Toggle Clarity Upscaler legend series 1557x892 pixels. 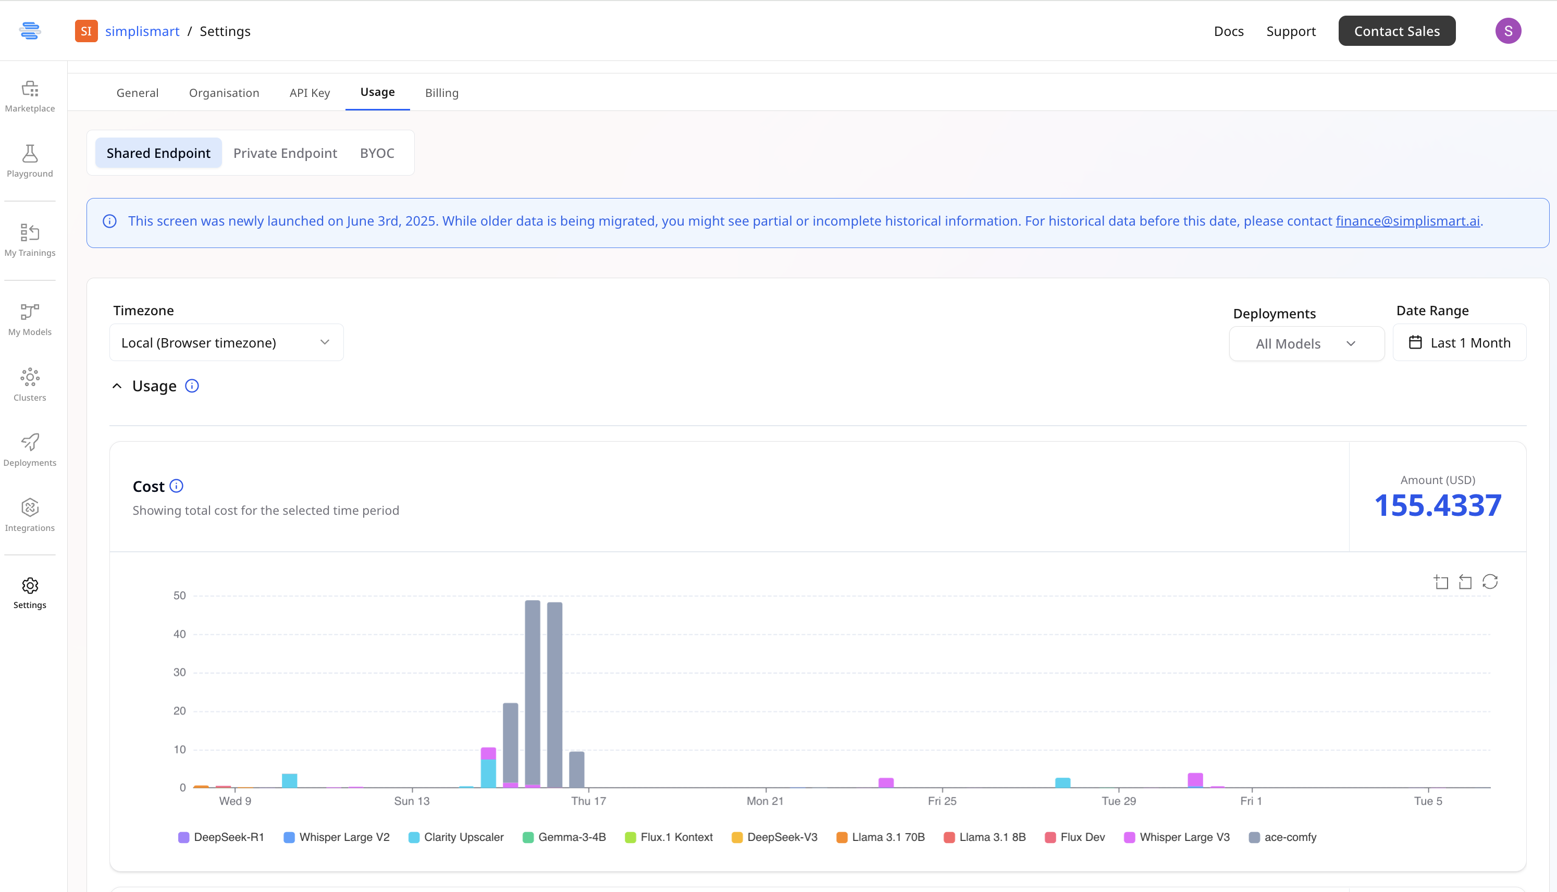click(456, 837)
